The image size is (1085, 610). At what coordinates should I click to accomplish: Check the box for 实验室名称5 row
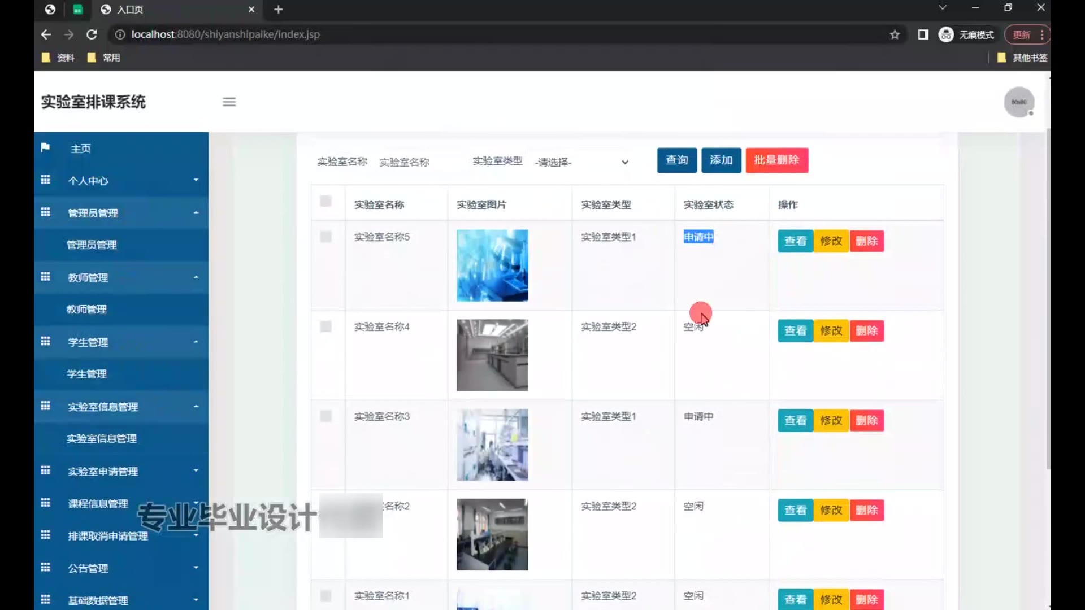(x=325, y=237)
